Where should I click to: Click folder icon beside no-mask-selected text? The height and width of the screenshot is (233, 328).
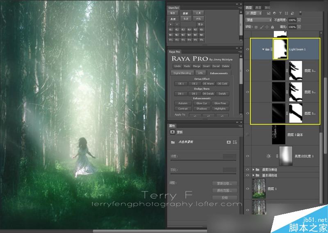point(173,142)
